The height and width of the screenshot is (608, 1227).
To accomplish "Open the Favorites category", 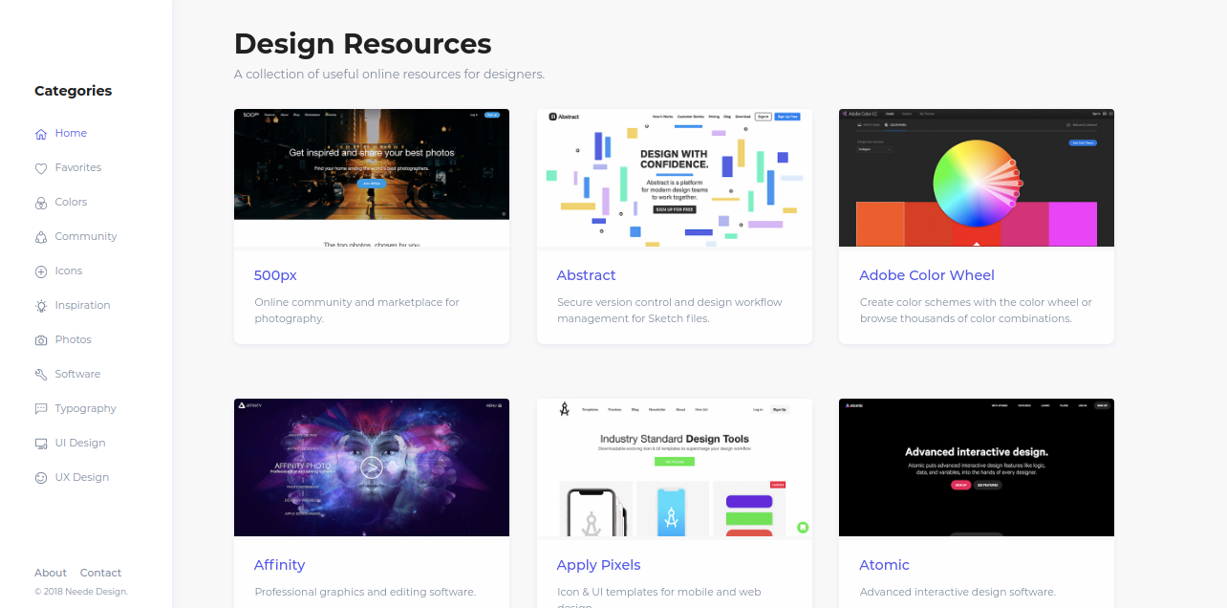I will pyautogui.click(x=78, y=167).
